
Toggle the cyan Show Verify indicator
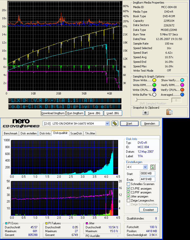182,80
